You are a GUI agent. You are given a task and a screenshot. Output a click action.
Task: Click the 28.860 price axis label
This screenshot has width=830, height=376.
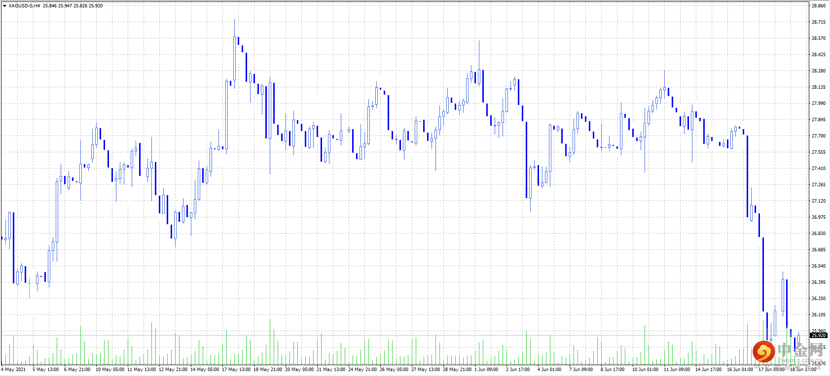[819, 6]
